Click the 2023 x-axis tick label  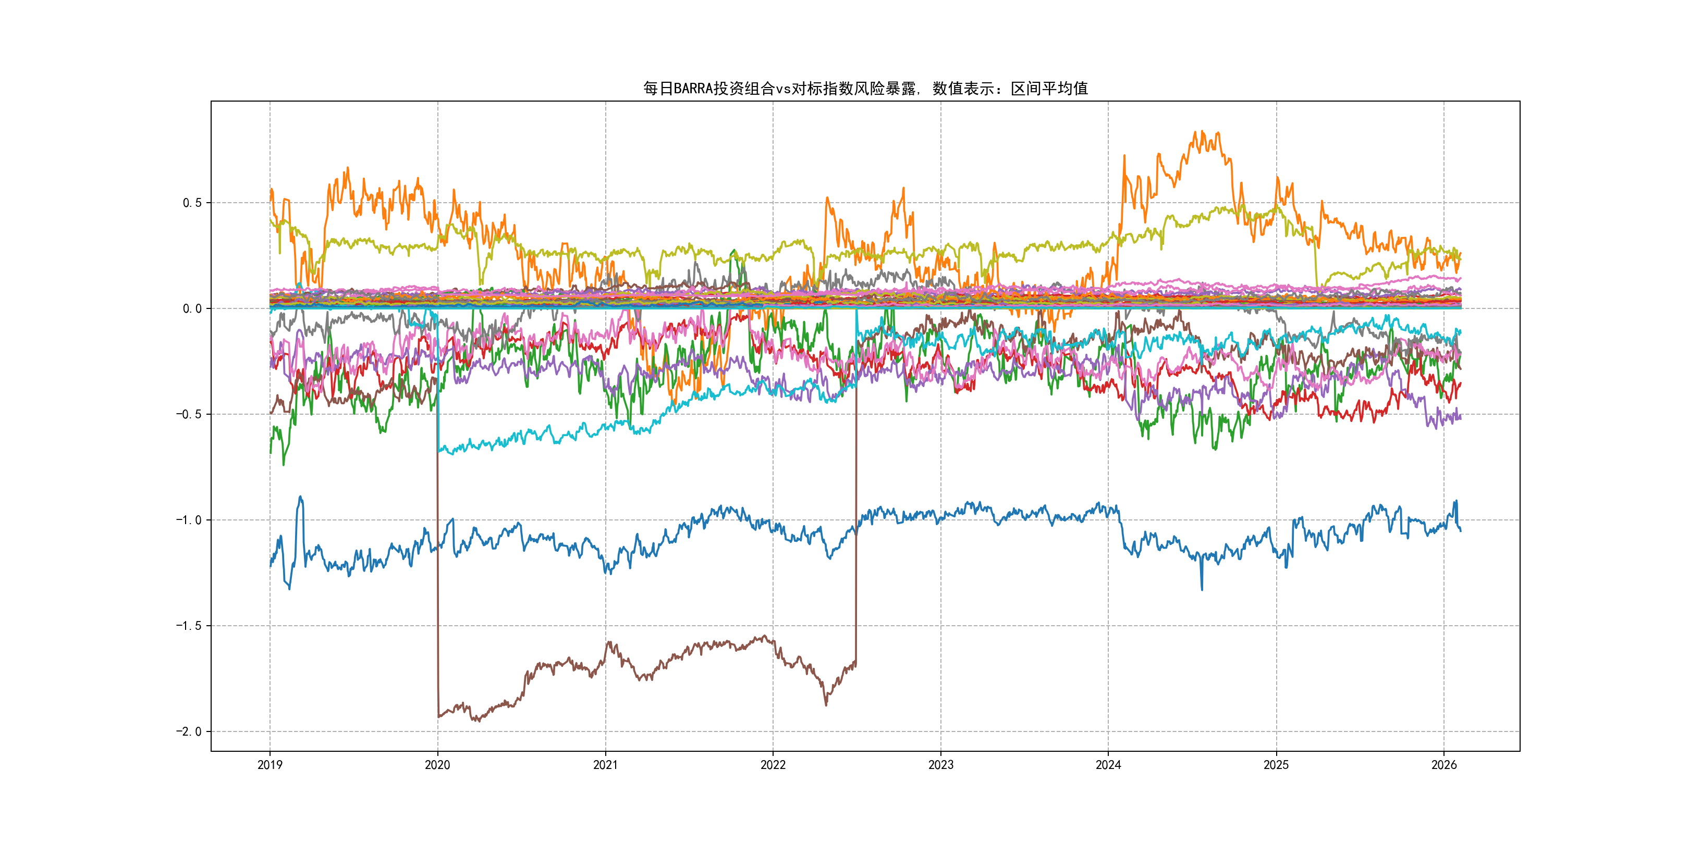point(940,765)
